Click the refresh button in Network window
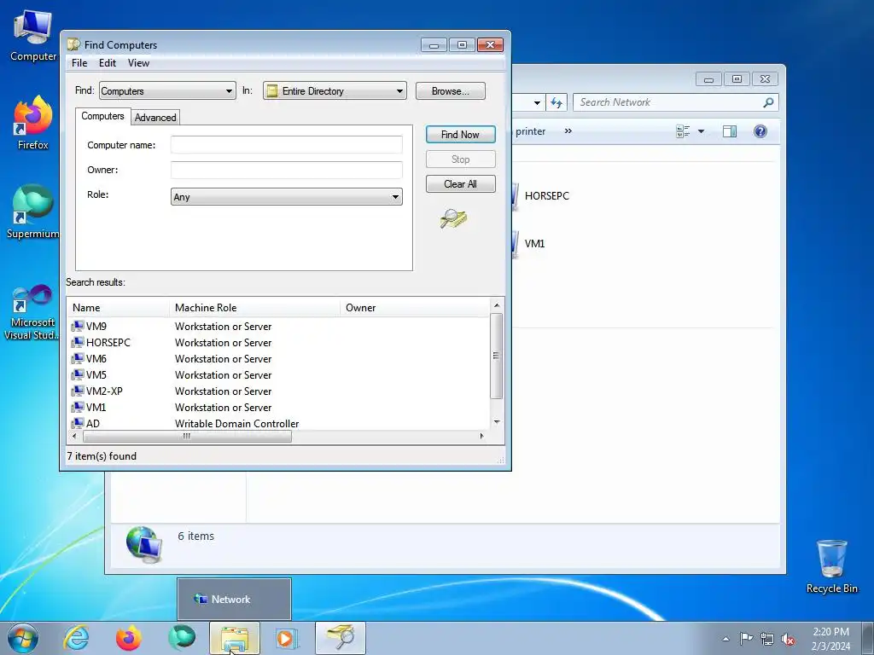 tap(556, 102)
